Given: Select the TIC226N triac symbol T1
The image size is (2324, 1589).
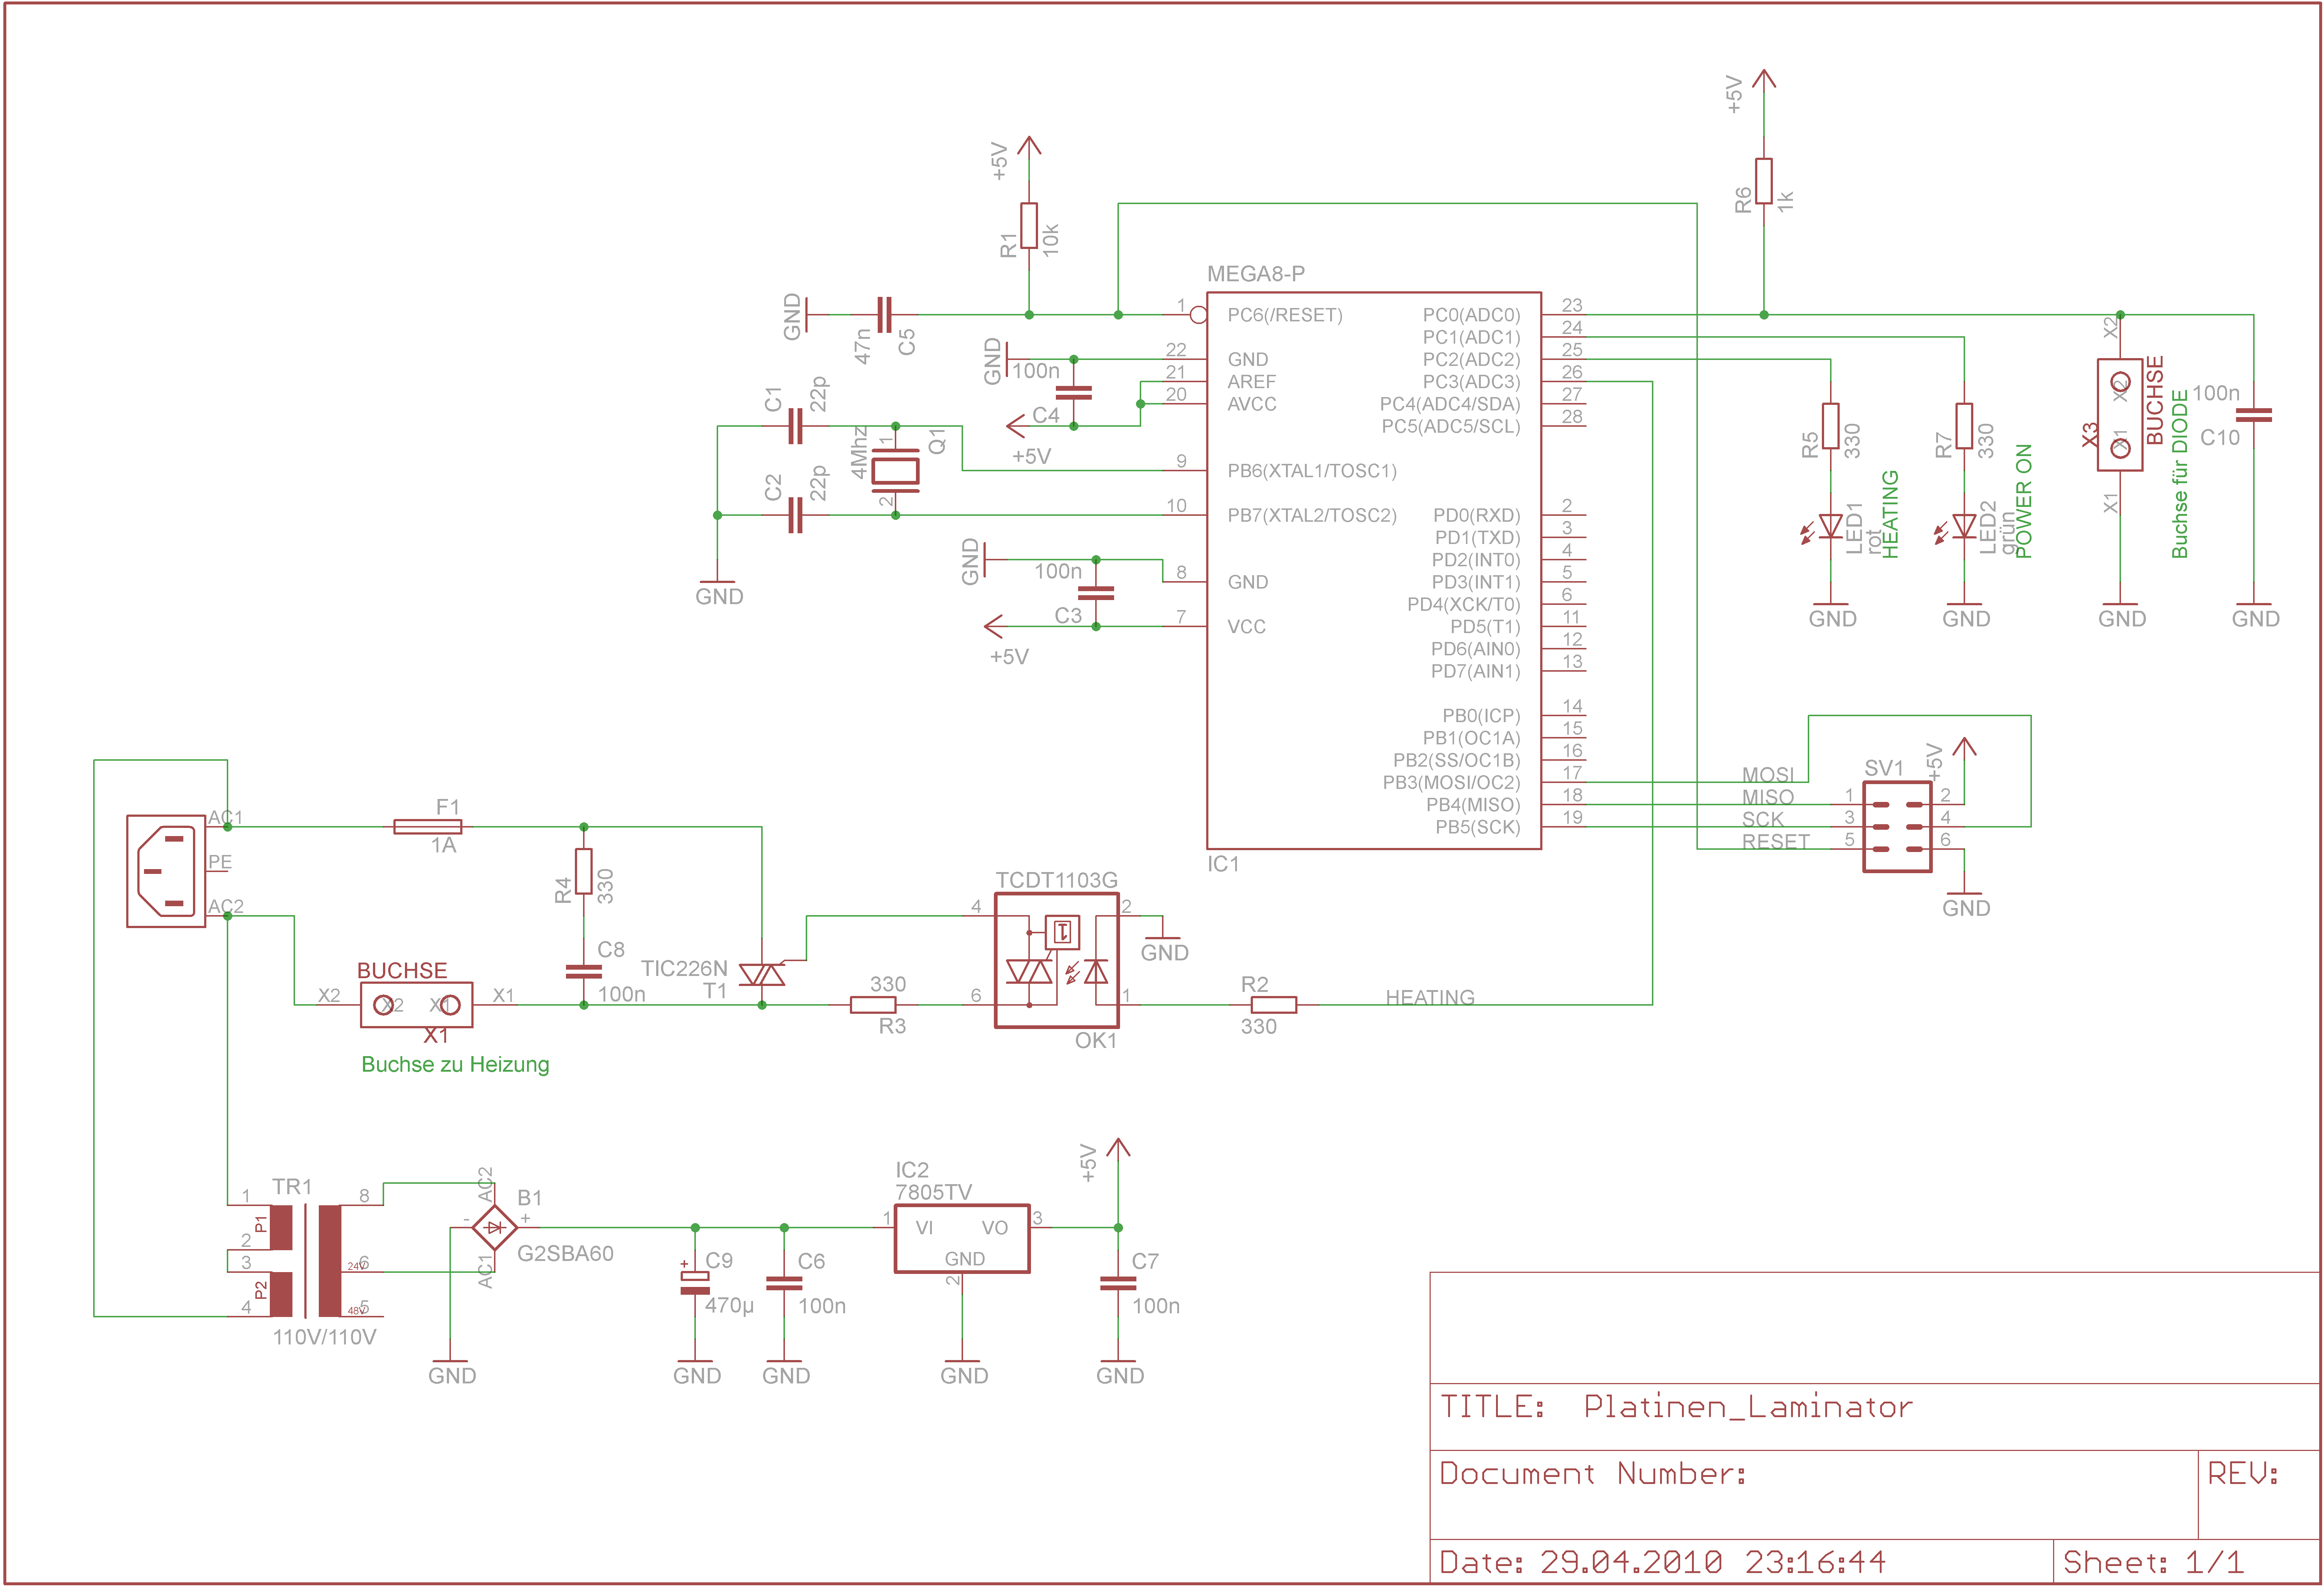Looking at the screenshot, I should (x=762, y=974).
